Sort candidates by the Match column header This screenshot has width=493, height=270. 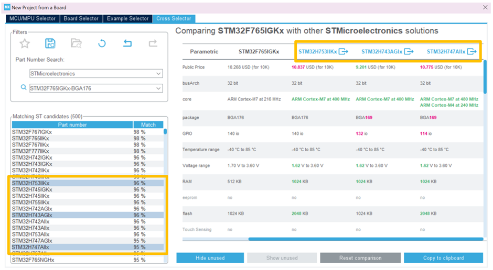pos(148,125)
